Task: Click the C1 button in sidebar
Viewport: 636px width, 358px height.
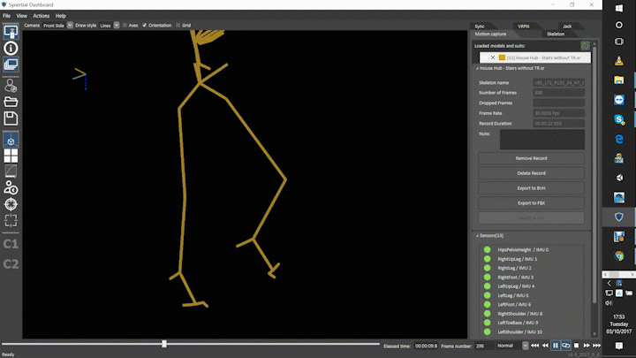Action: 11,244
